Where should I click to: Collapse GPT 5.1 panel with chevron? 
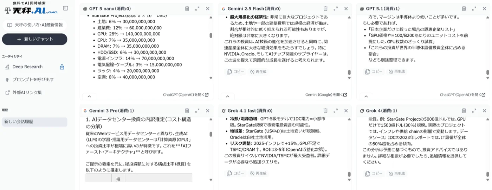point(366,96)
